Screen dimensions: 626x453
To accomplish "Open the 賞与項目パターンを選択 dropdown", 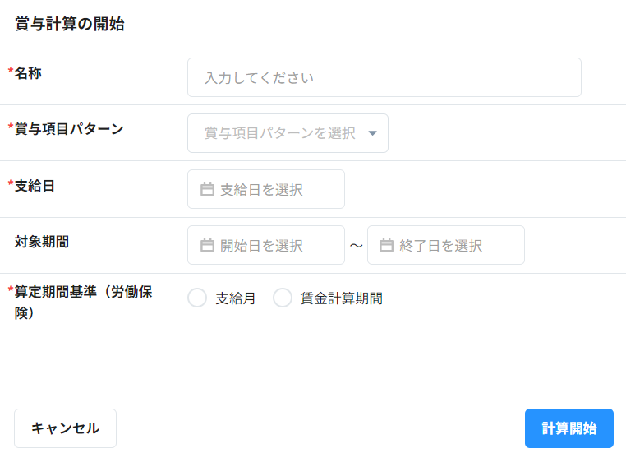I will click(280, 133).
